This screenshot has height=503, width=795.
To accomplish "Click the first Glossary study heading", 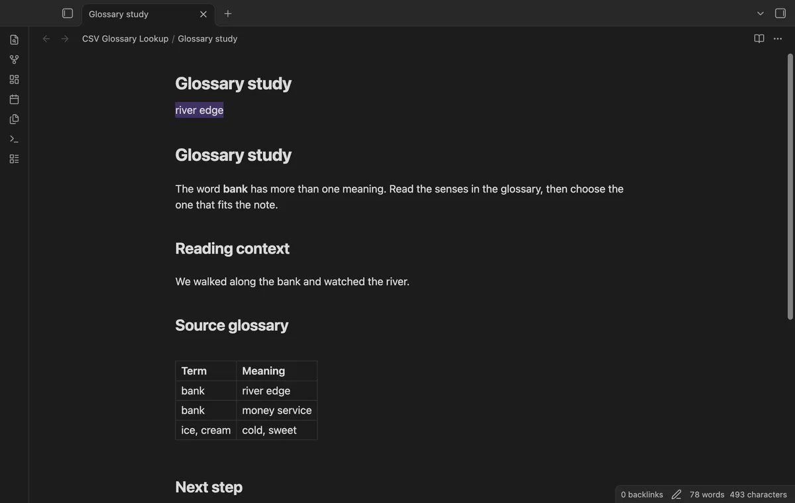I will (x=233, y=83).
